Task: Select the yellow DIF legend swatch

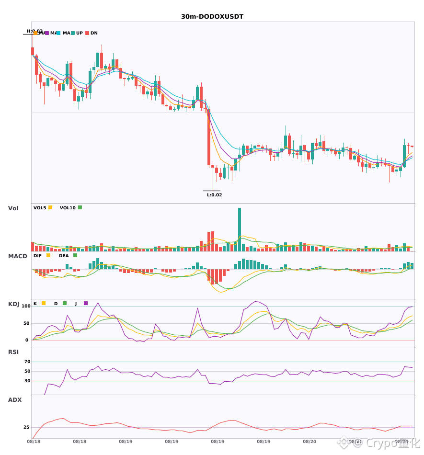Action: click(48, 255)
